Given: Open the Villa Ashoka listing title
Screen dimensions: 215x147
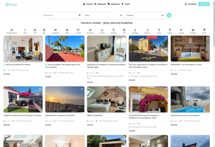Looking at the screenshot, I should pyautogui.click(x=185, y=115).
